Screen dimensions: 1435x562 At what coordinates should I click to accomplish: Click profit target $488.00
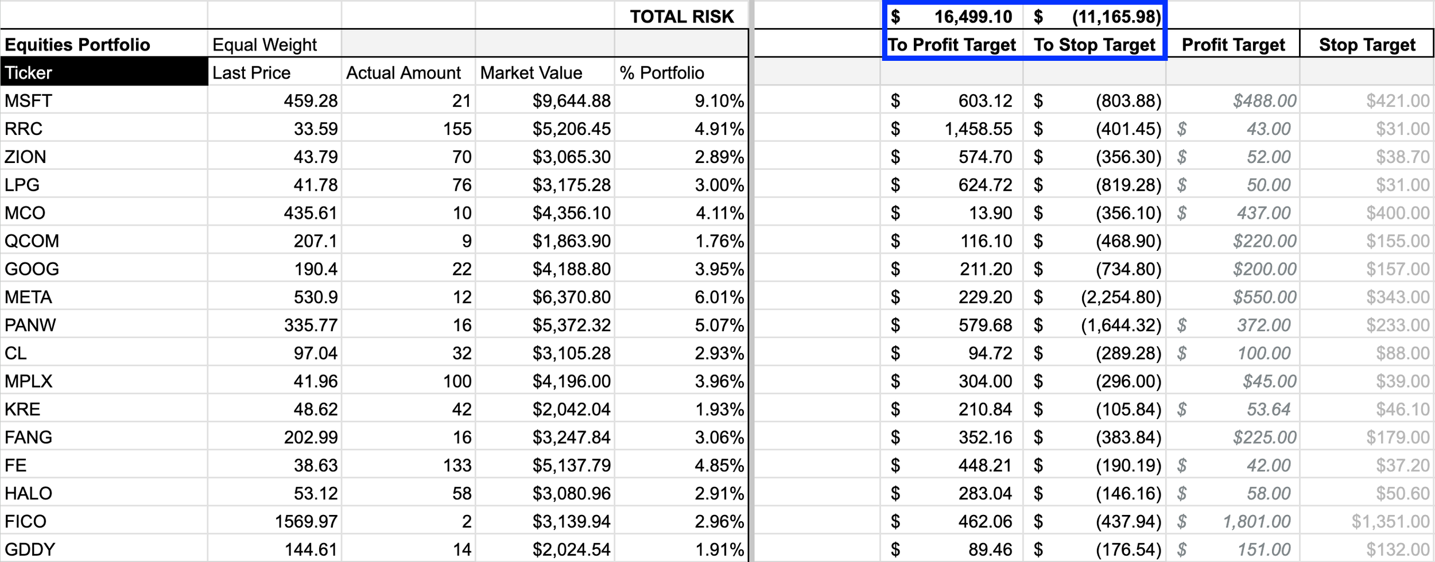click(1233, 100)
